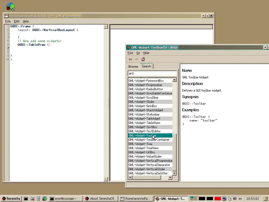Select GML-Widget-ScrollableContainer in results
The height and width of the screenshot is (202, 269).
150,93
